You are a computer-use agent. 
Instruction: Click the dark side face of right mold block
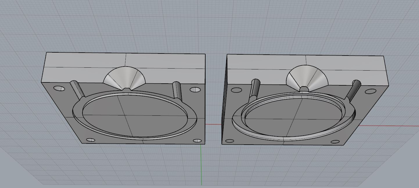[224, 100]
